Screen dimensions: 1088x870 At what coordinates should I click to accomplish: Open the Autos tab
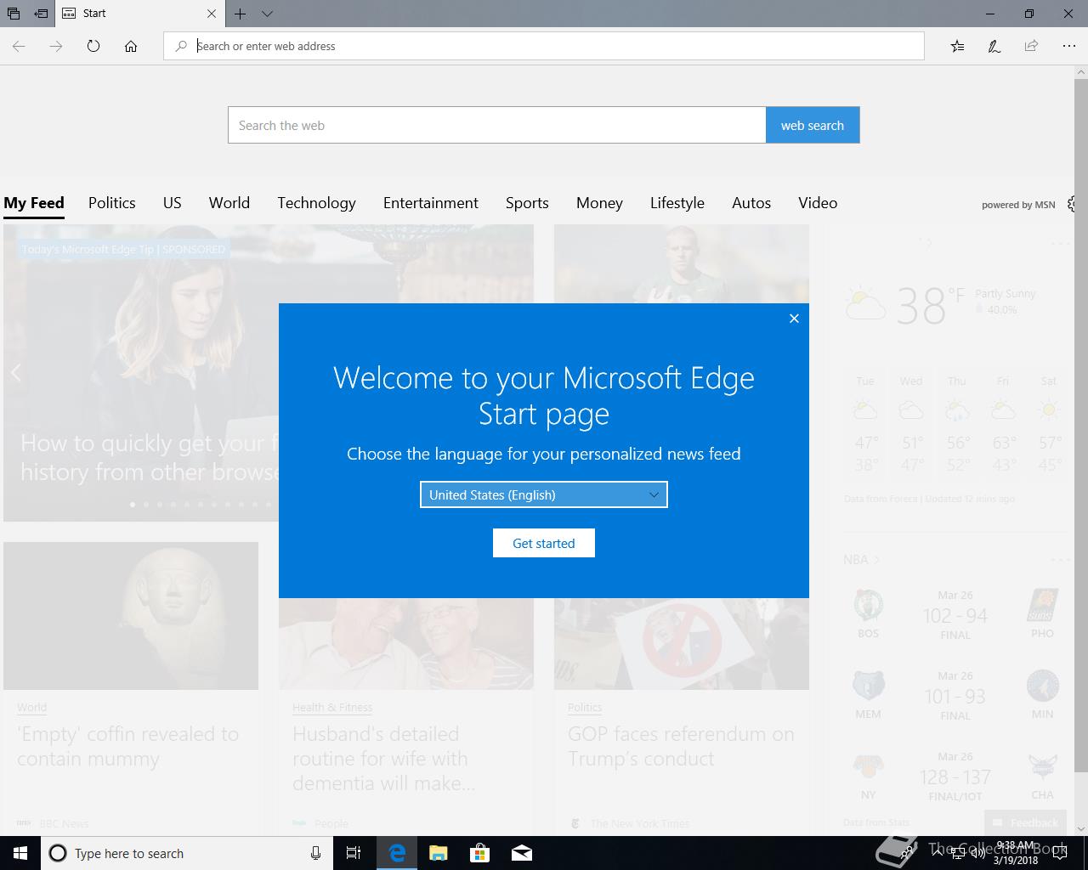click(x=751, y=202)
